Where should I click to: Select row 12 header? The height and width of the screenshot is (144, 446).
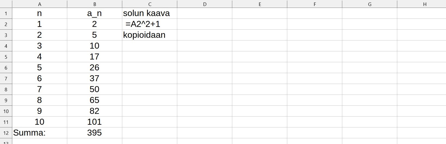[x=6, y=133]
